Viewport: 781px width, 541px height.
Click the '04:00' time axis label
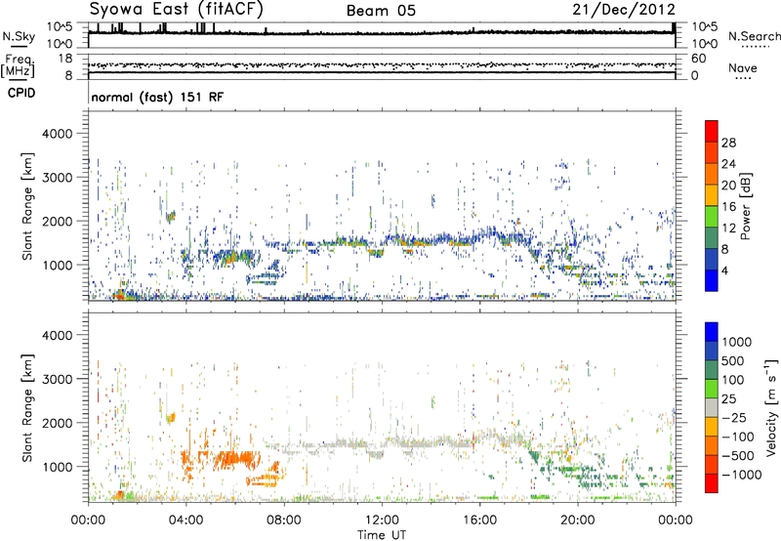185,520
